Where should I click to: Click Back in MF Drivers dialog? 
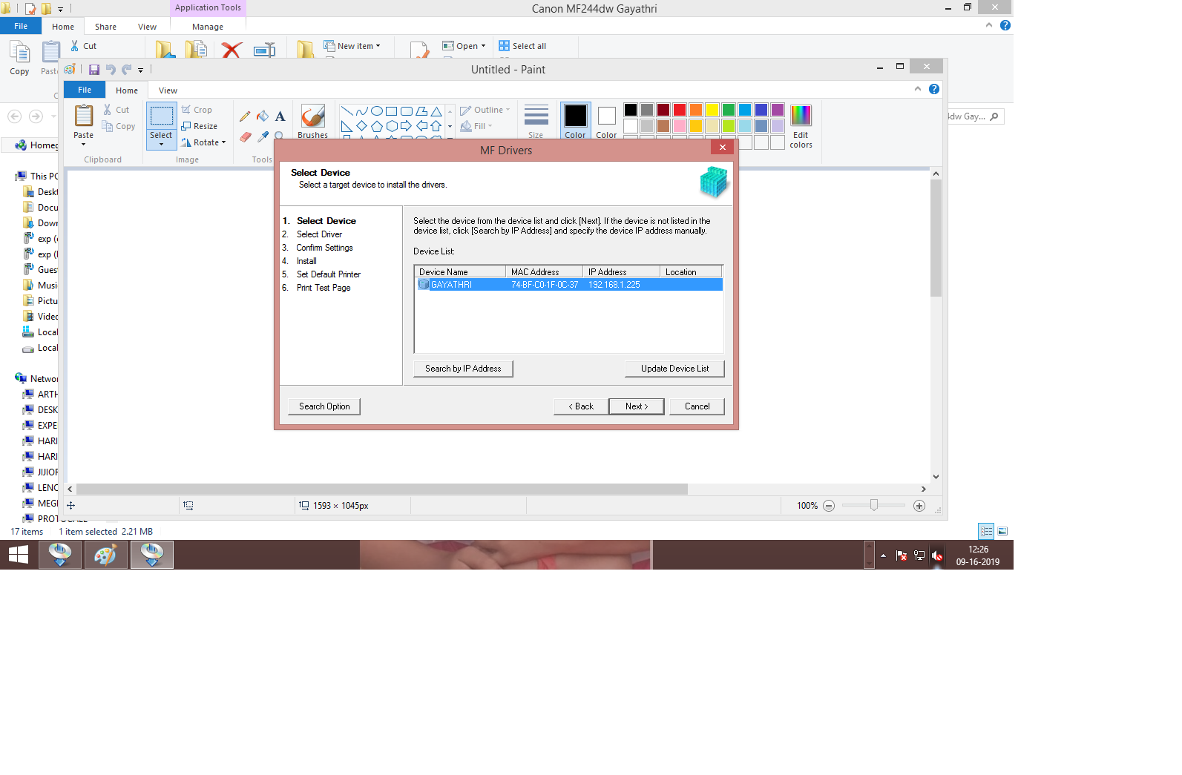(581, 406)
